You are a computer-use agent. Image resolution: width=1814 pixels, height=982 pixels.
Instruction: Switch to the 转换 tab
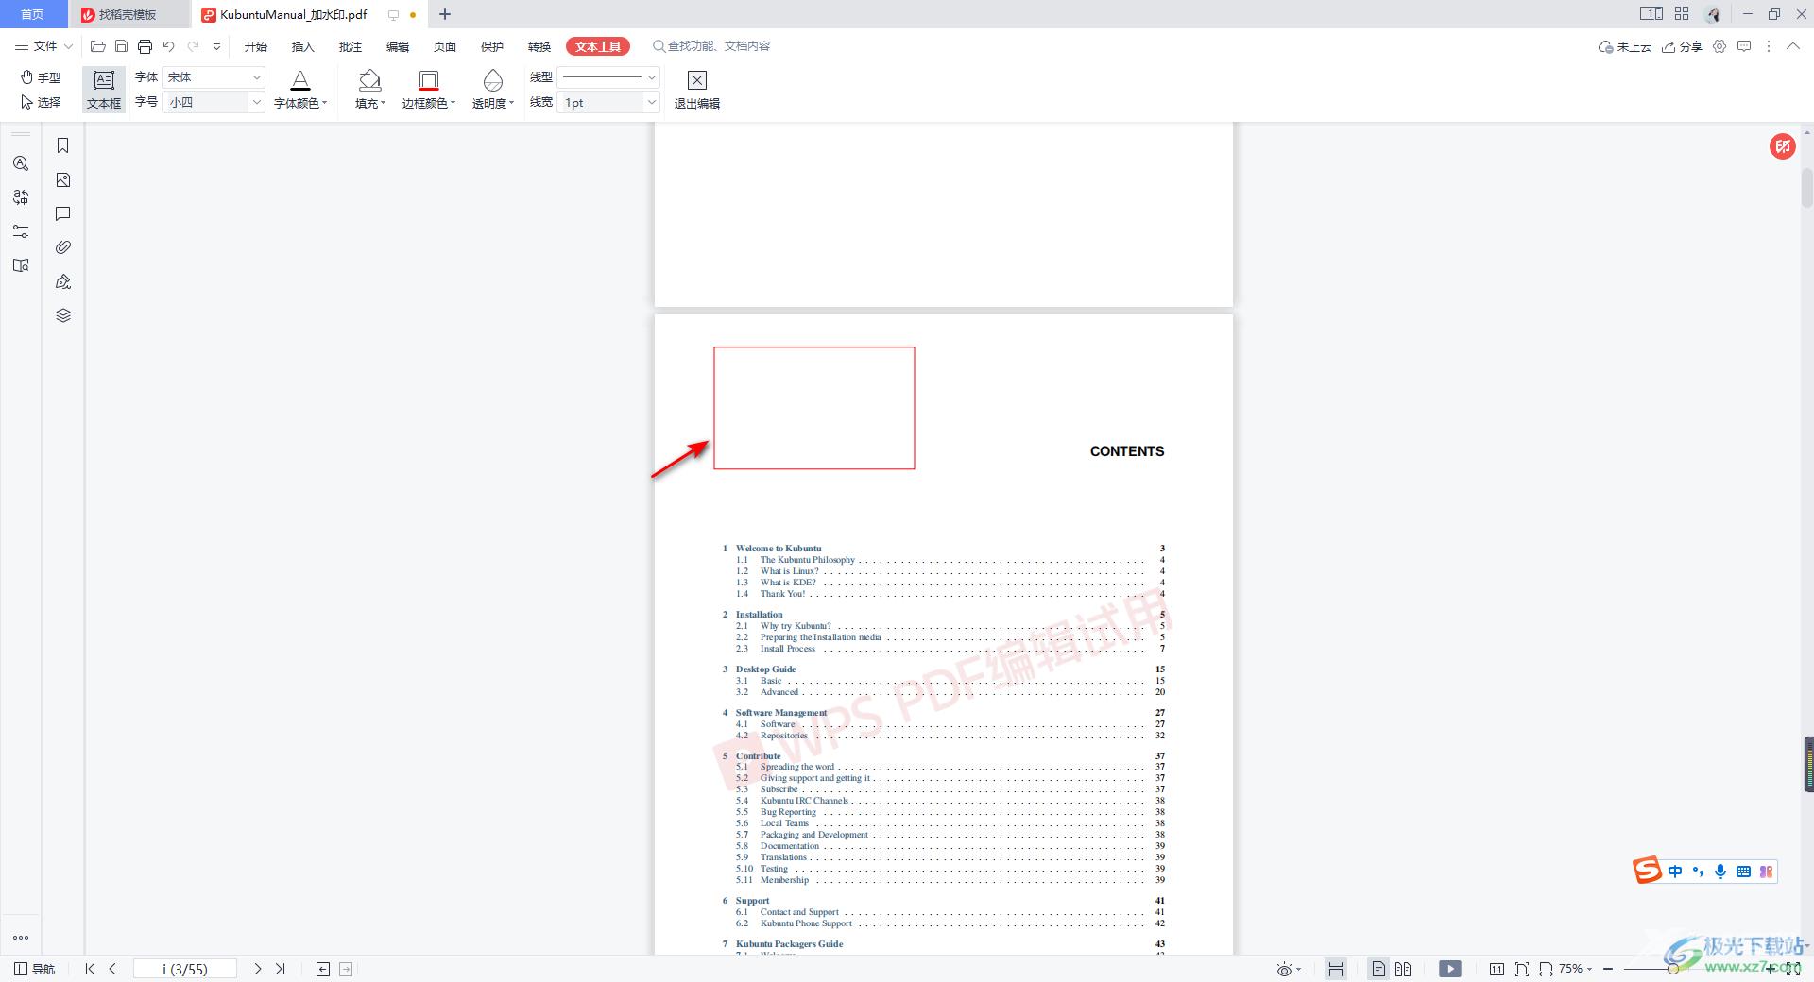pos(539,46)
